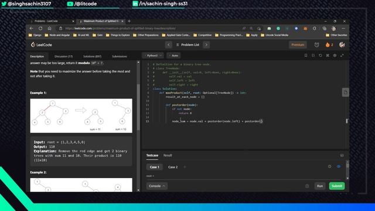Image resolution: width=375 pixels, height=211 pixels.
Task: Open the Problem List
Action: click(187, 45)
